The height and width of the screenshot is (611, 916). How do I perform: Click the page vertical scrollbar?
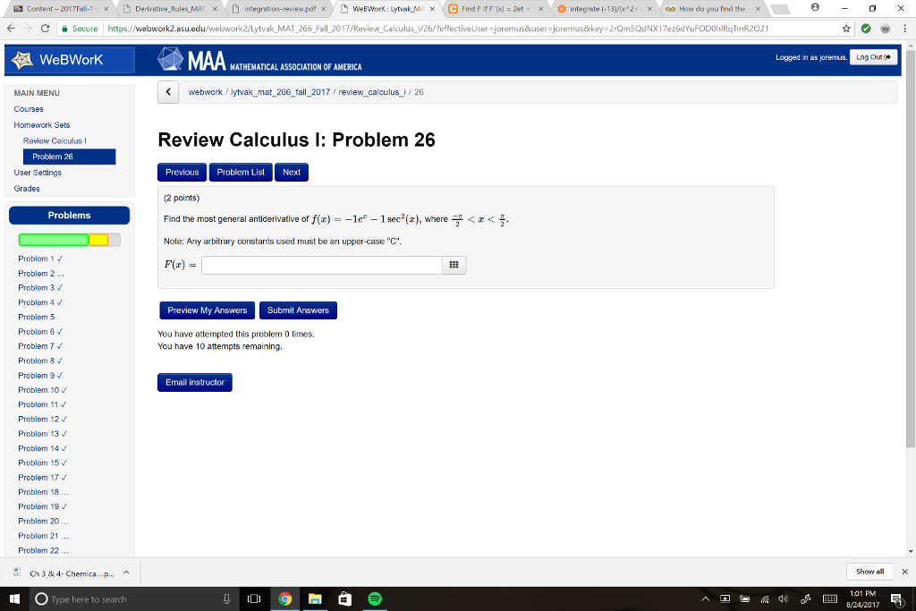click(x=911, y=249)
